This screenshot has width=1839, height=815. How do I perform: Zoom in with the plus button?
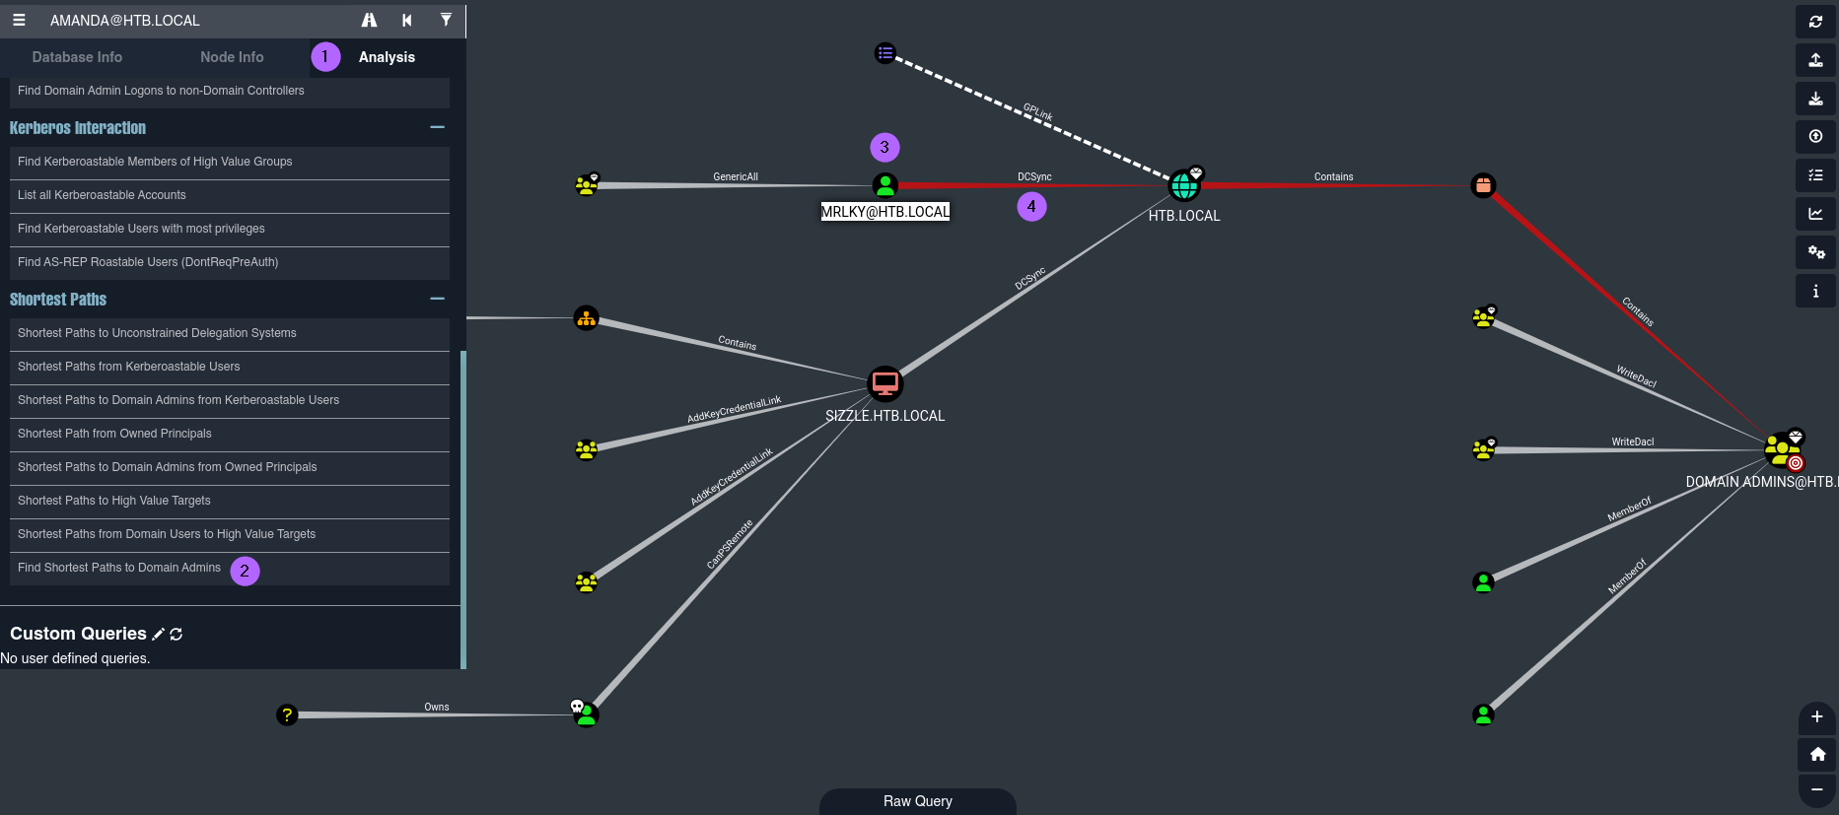(1816, 717)
